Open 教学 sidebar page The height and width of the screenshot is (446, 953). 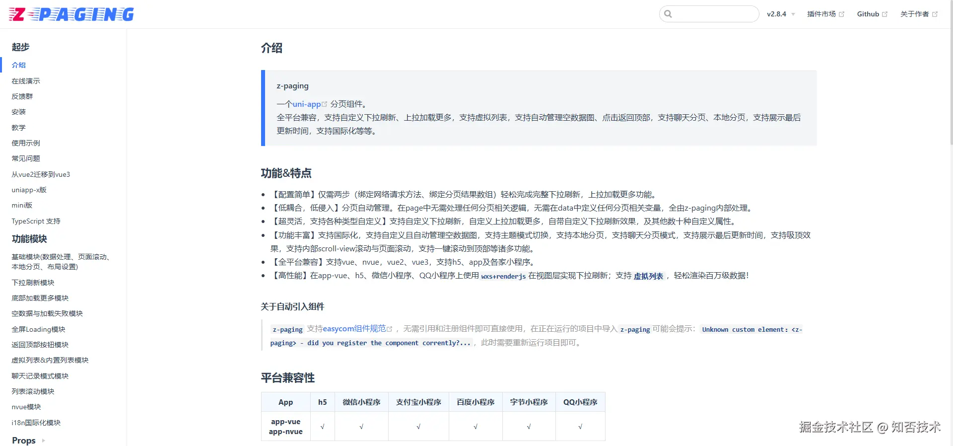point(19,128)
